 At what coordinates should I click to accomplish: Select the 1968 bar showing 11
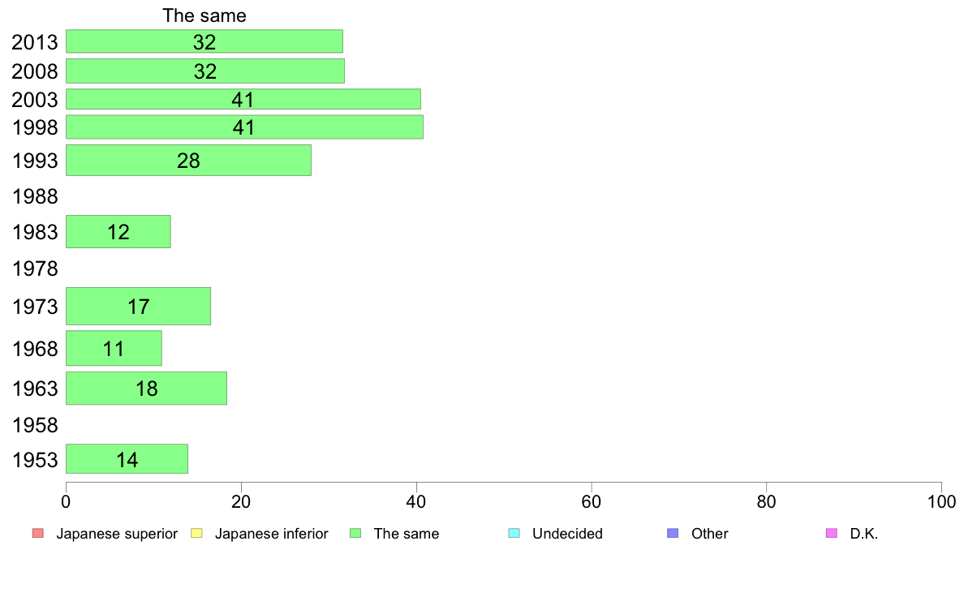[x=114, y=349]
